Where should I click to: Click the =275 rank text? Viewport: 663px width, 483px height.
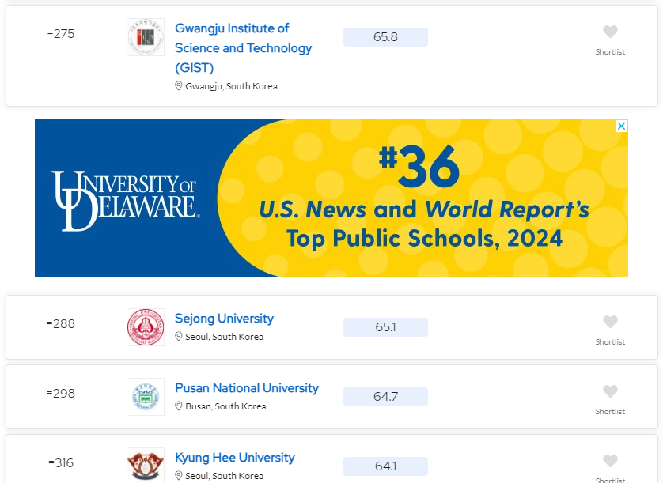(x=61, y=34)
